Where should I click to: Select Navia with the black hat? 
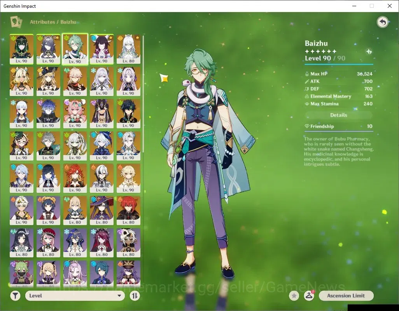[x=48, y=81]
